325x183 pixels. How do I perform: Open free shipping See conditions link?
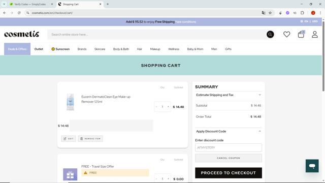(x=186, y=22)
